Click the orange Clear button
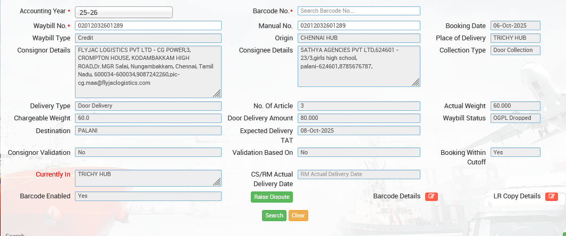 (x=298, y=216)
